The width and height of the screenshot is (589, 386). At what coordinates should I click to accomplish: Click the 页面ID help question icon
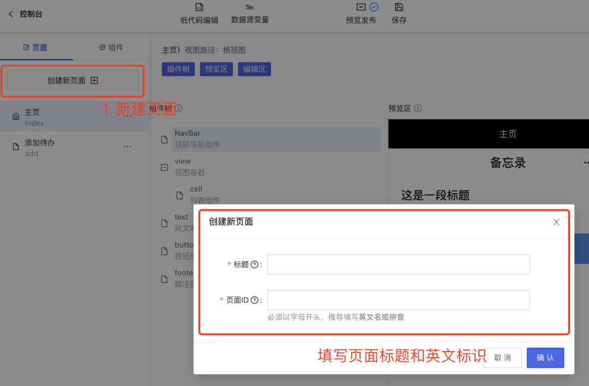click(254, 300)
